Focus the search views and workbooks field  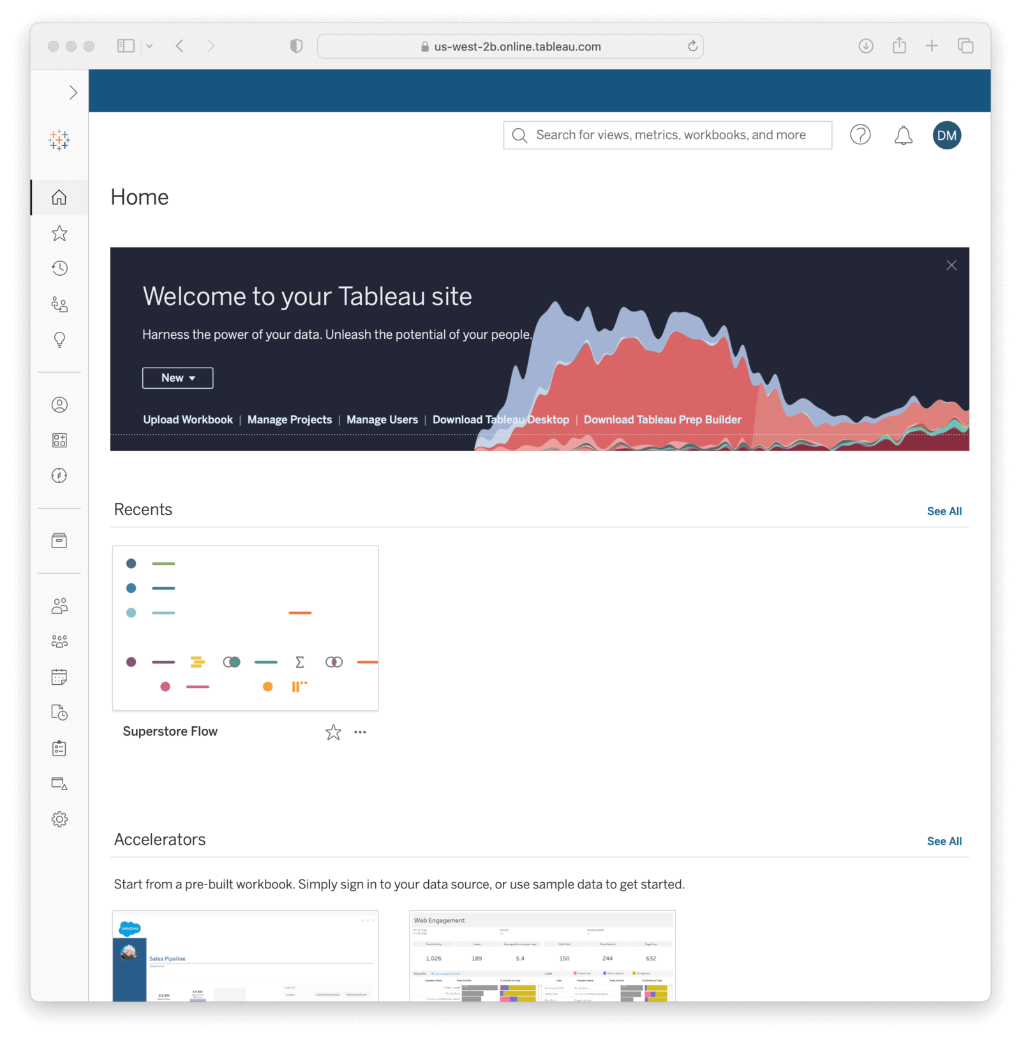point(667,135)
